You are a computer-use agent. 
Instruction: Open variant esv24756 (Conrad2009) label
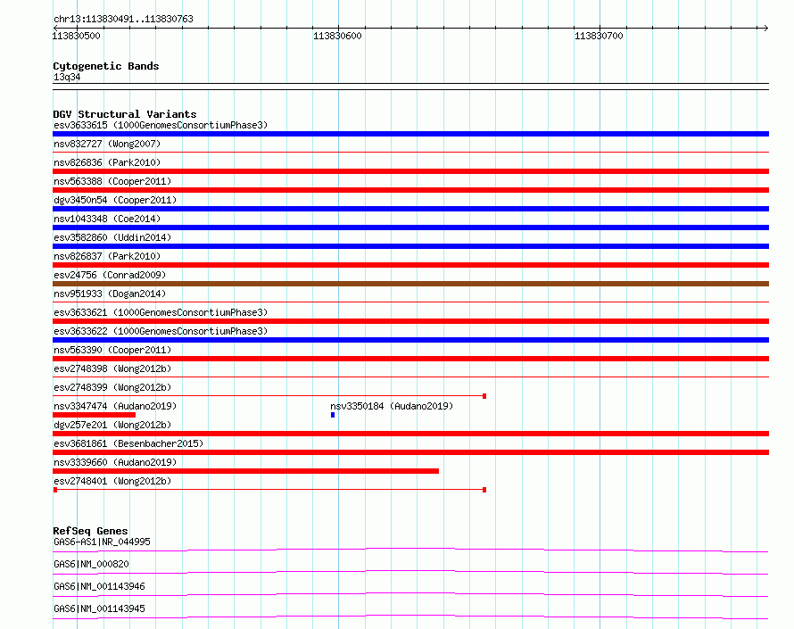tap(110, 275)
